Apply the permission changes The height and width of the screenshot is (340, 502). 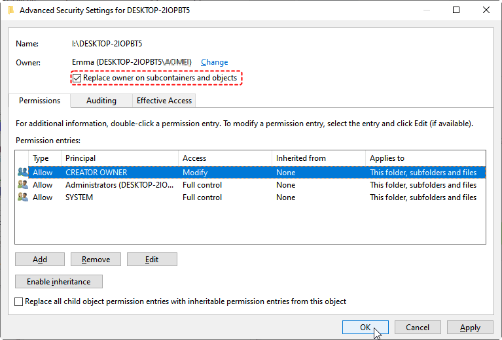pyautogui.click(x=470, y=328)
